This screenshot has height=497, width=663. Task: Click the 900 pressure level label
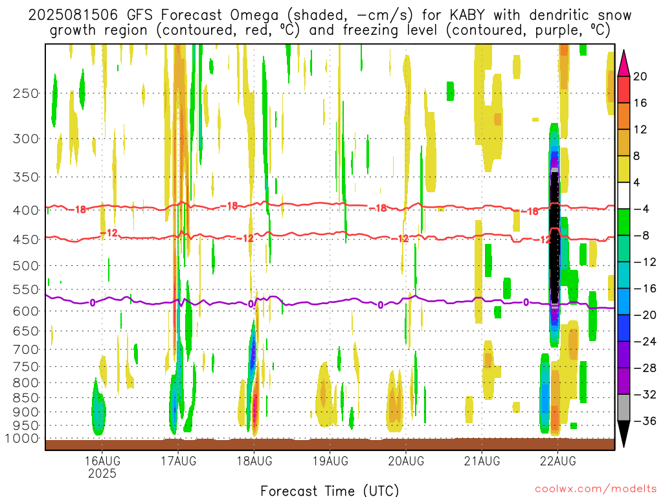pyautogui.click(x=26, y=412)
